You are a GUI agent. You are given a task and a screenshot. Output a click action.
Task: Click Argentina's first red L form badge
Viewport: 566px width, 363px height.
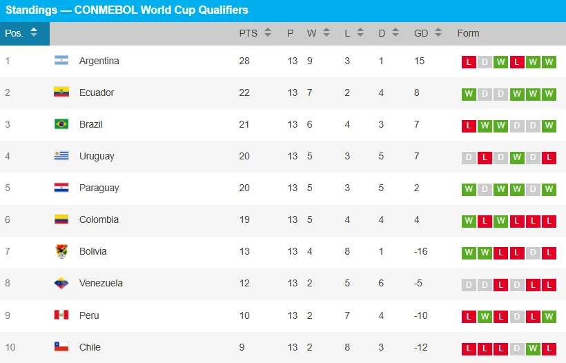469,62
